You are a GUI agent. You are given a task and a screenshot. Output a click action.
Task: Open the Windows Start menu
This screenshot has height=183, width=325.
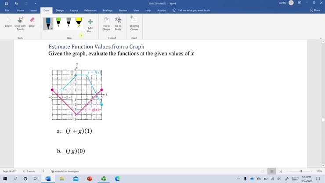[x=5, y=179]
